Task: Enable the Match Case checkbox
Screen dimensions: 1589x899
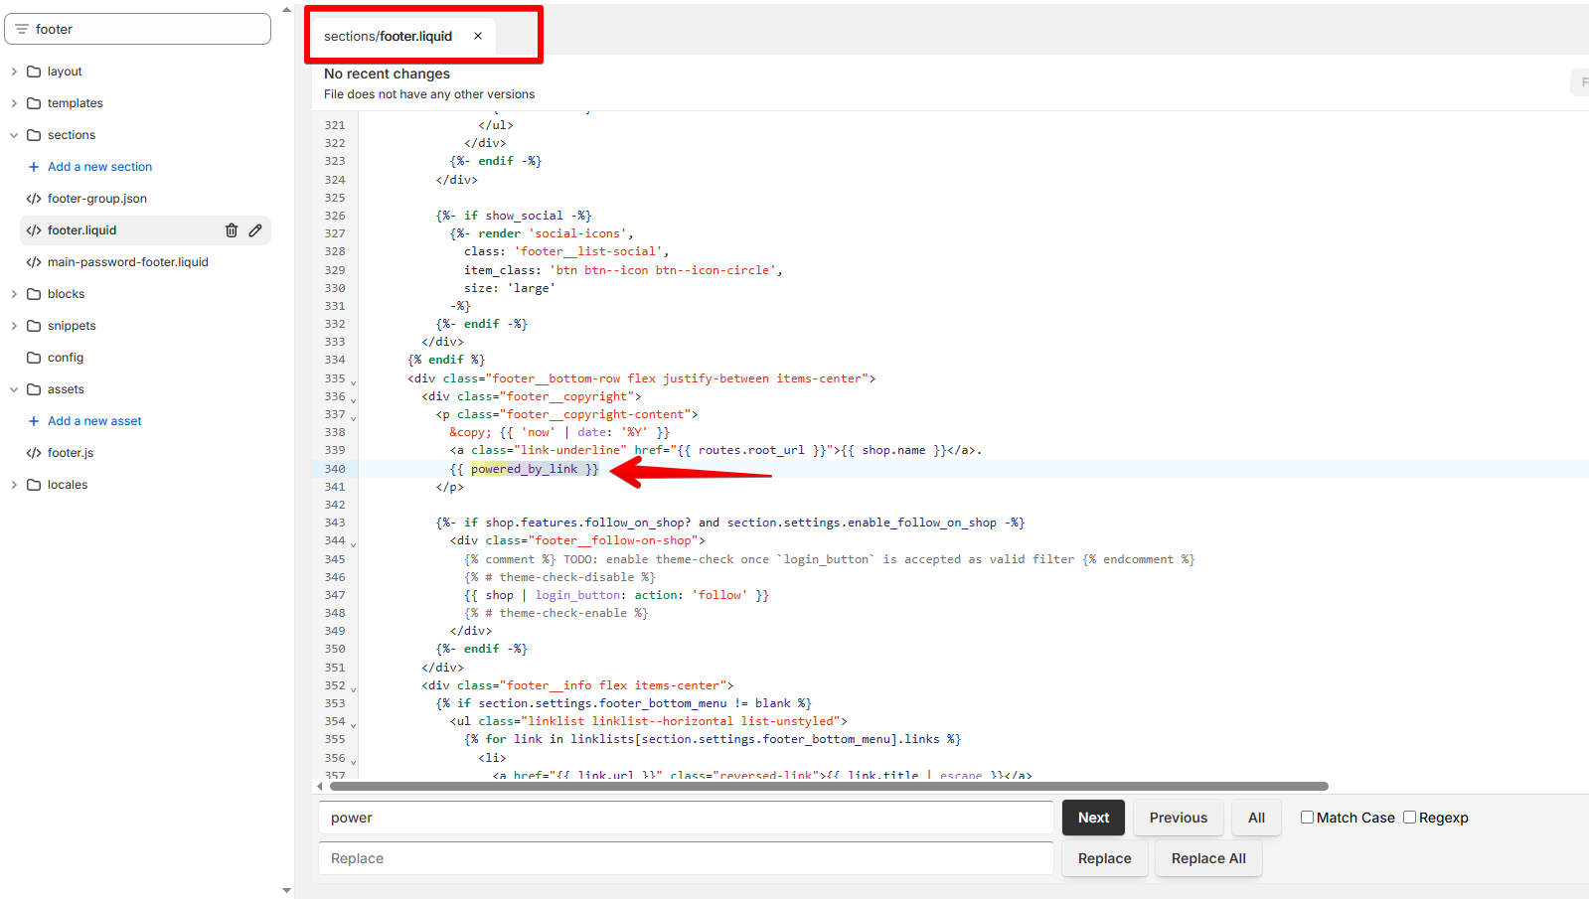Action: 1308,818
